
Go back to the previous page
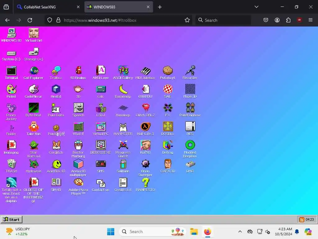click(7, 20)
